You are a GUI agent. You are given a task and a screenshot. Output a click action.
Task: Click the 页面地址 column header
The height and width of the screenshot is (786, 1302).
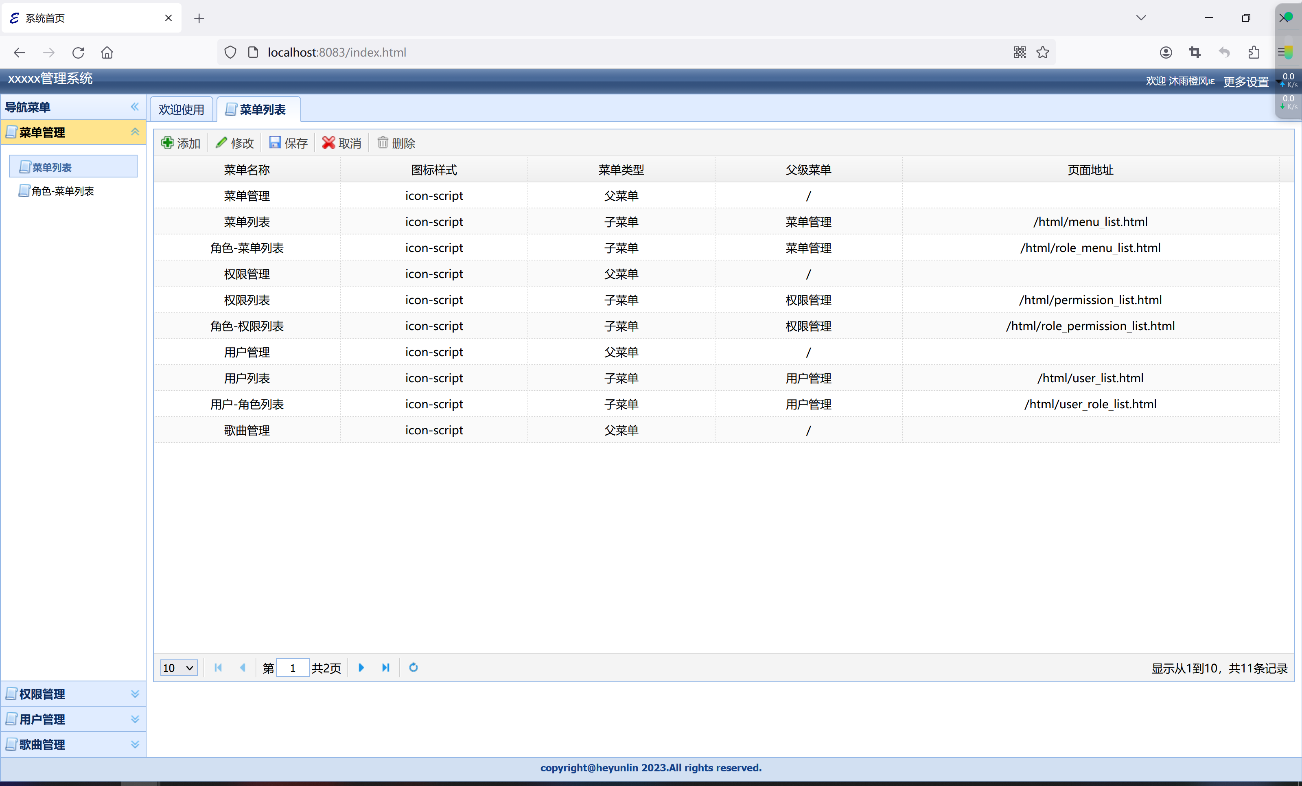pos(1090,170)
